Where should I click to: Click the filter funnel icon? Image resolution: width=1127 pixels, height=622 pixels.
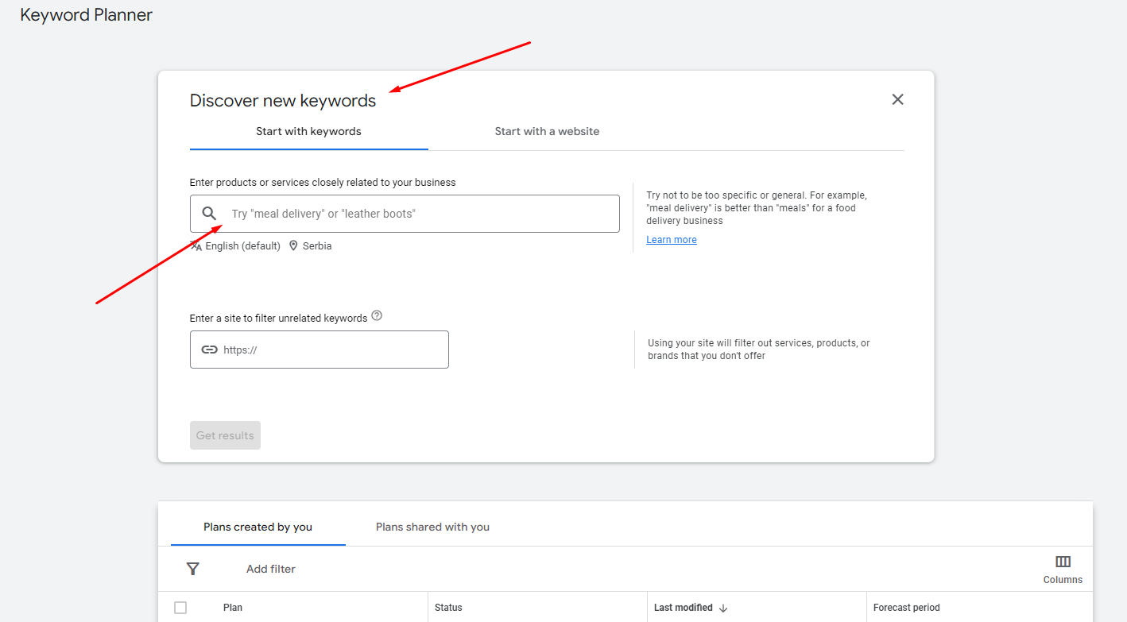192,569
